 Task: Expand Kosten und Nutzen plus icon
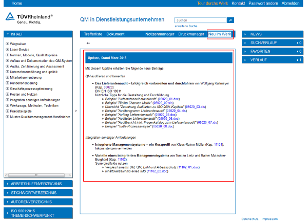pyautogui.click(x=7, y=94)
